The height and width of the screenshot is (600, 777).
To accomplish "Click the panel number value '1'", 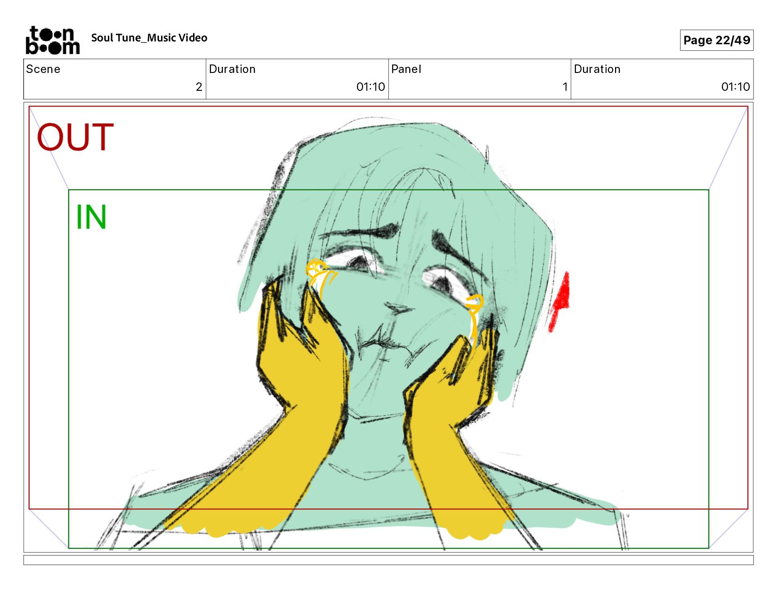I will click(565, 87).
